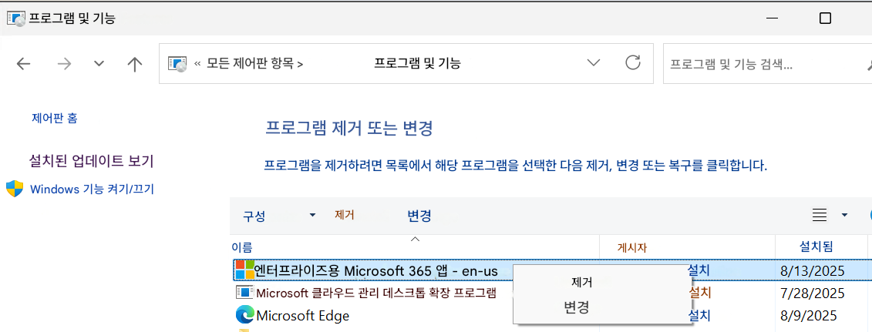
Task: Maximize the 프로그램 및 기능 window
Action: (825, 18)
